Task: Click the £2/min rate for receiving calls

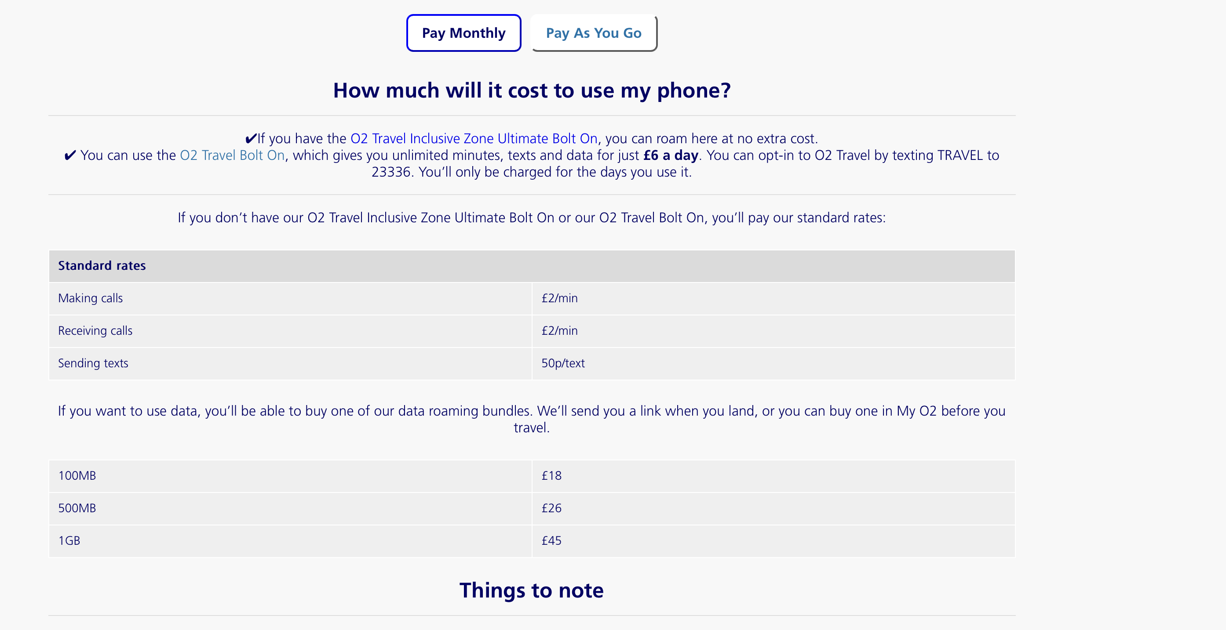Action: point(559,330)
